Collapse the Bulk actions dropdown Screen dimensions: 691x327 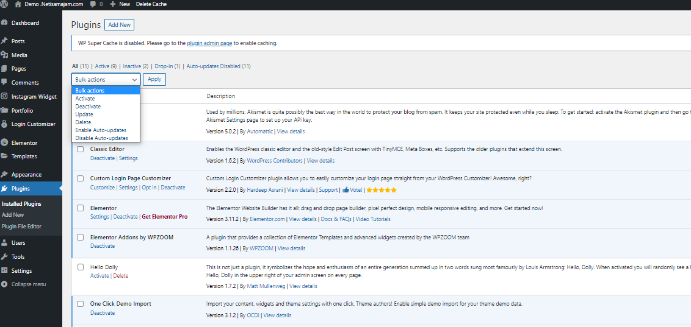tap(106, 79)
